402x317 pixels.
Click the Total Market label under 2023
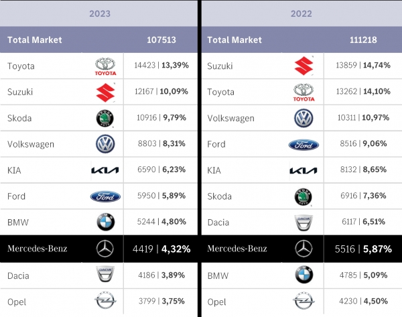35,40
